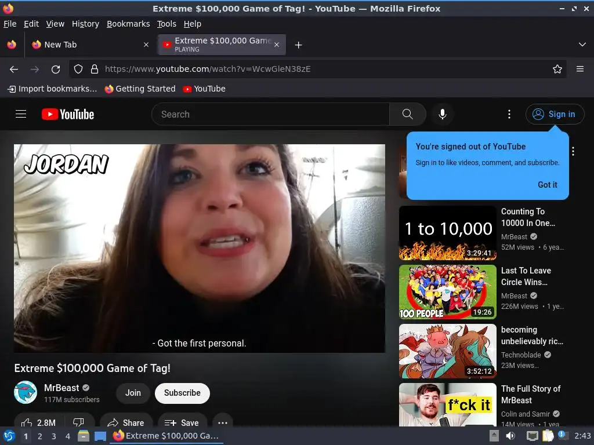This screenshot has width=594, height=445.
Task: Expand the list all tabs chevron
Action: click(x=582, y=45)
